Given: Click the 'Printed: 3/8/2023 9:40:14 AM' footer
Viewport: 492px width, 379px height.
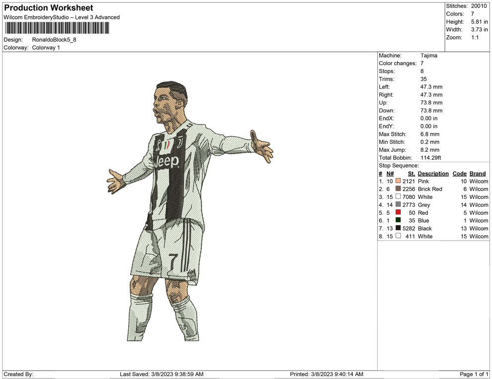Looking at the screenshot, I should [x=327, y=374].
